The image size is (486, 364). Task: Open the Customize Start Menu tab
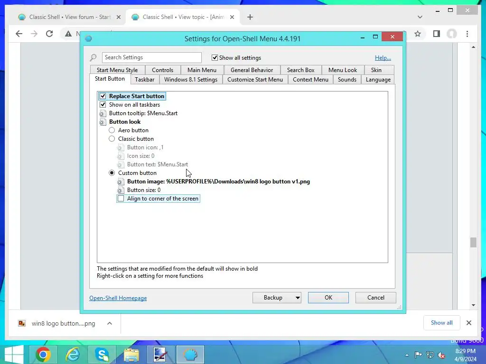(x=255, y=80)
